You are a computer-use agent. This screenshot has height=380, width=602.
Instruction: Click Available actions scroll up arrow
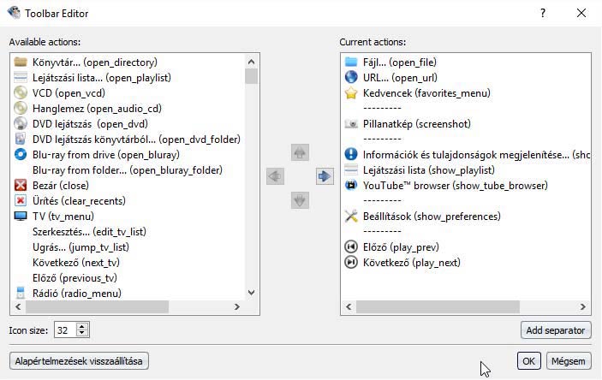click(x=251, y=62)
